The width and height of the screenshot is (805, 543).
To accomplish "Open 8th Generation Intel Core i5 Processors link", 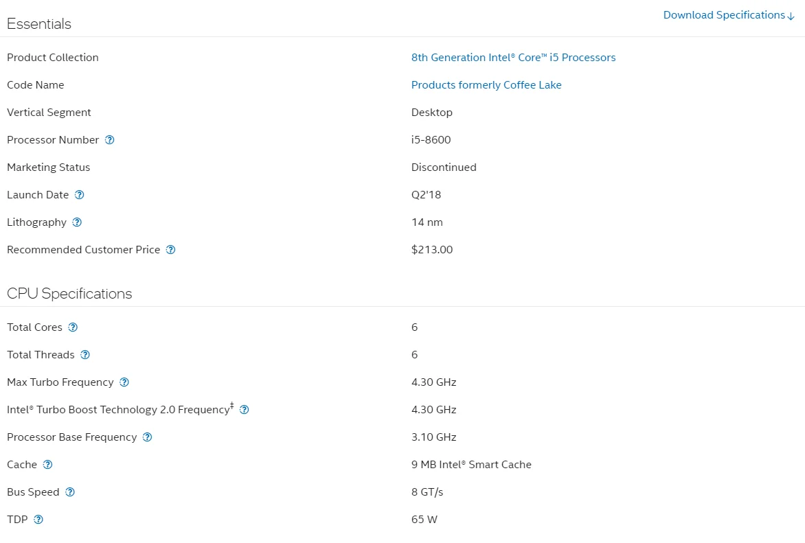I will (x=513, y=58).
